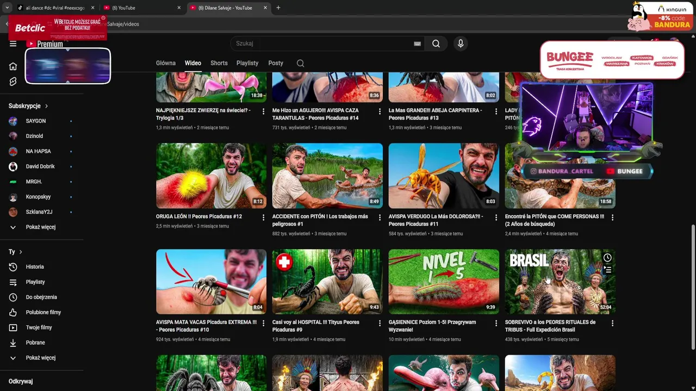Open options menu for Casi voy al HOSPITAL video

(380, 323)
